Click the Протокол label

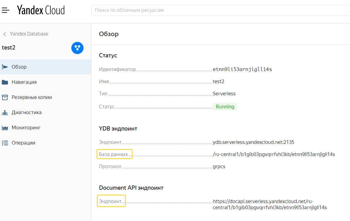pyautogui.click(x=110, y=167)
